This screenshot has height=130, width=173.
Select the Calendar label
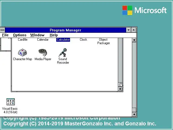43,40
